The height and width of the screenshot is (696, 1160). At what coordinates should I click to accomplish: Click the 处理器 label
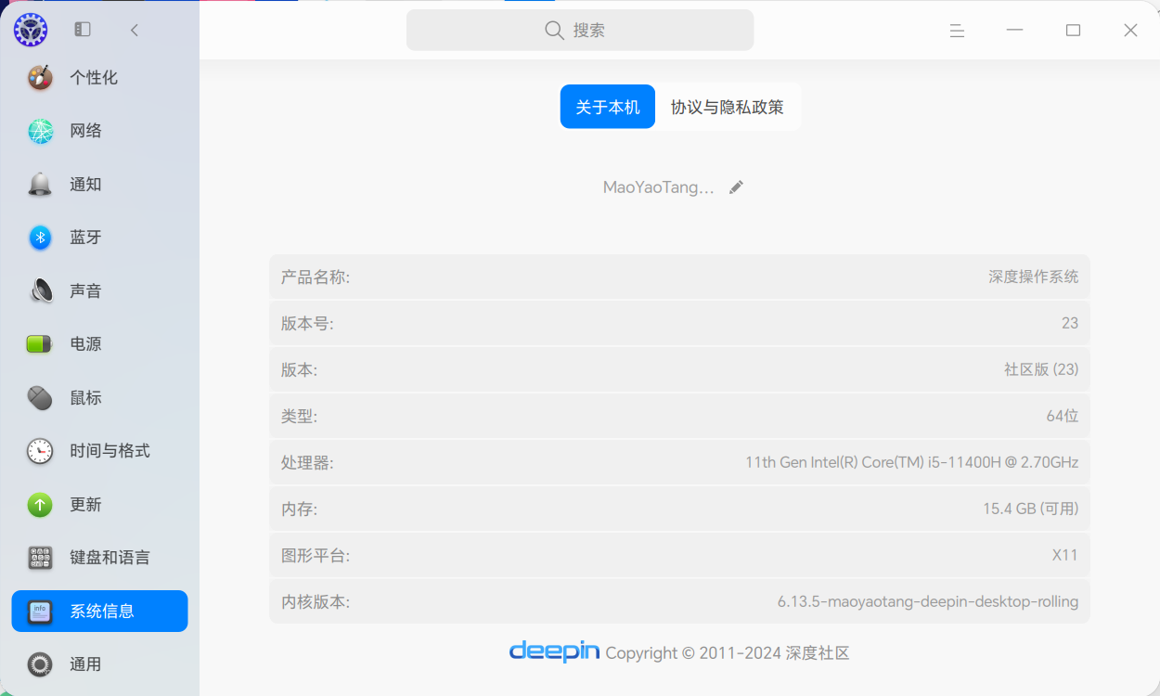(x=307, y=463)
